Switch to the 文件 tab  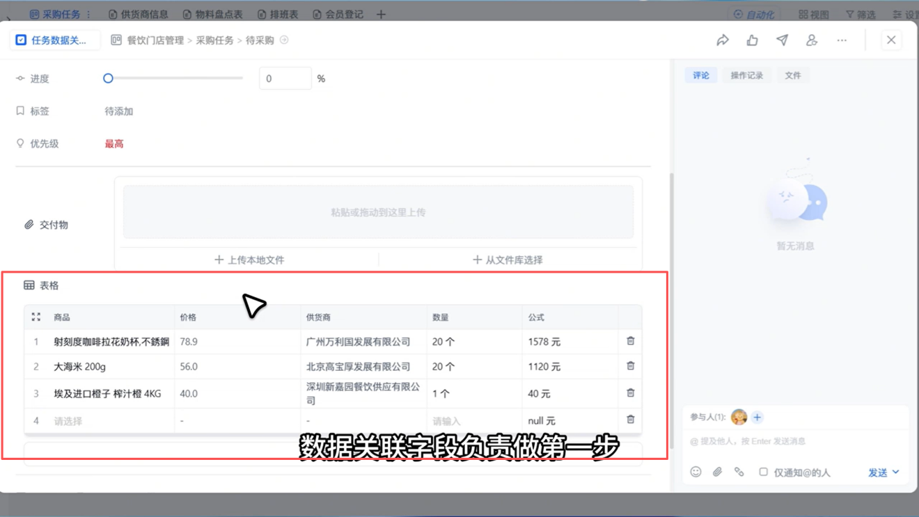click(793, 75)
